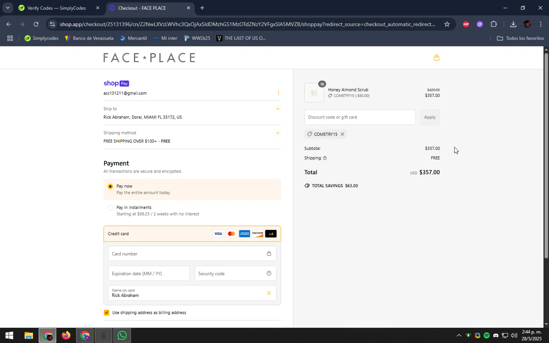Click the Credit card payment method header
This screenshot has width=549, height=343.
click(x=192, y=234)
